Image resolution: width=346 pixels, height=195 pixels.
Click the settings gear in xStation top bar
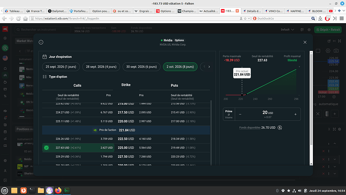309,30
